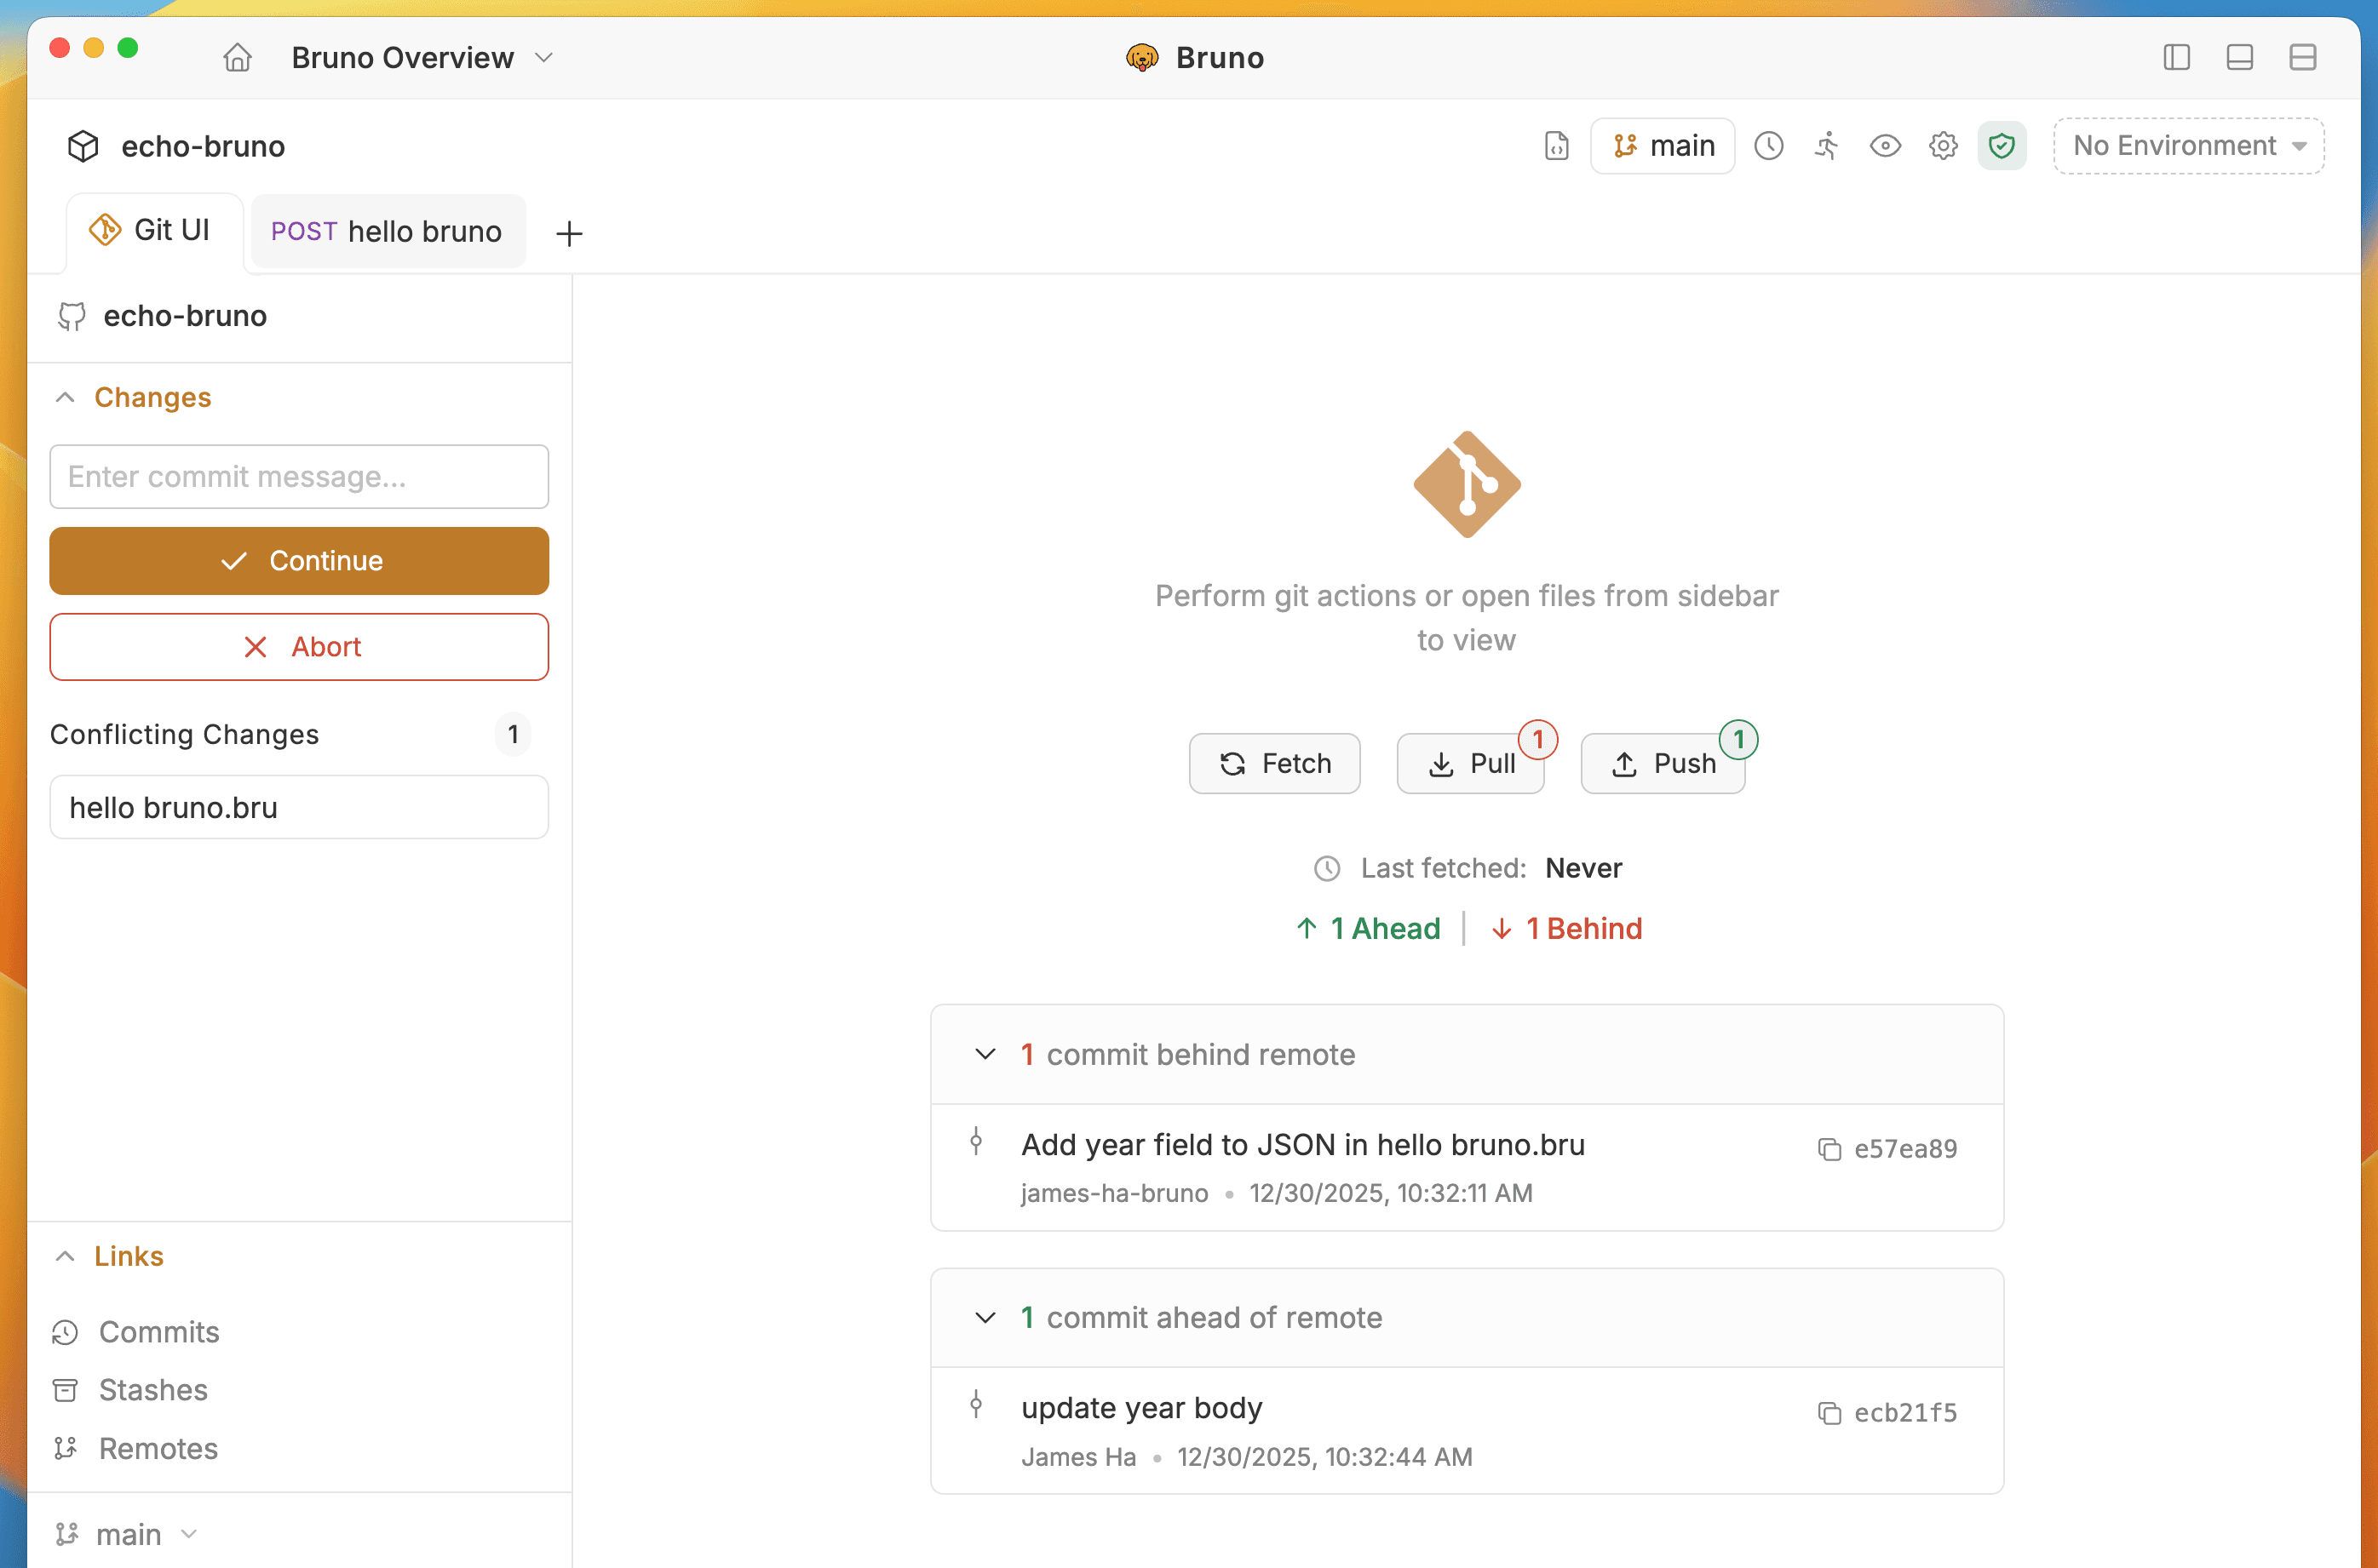Image resolution: width=2378 pixels, height=1568 pixels.
Task: Select the Git UI tab
Action: (153, 230)
